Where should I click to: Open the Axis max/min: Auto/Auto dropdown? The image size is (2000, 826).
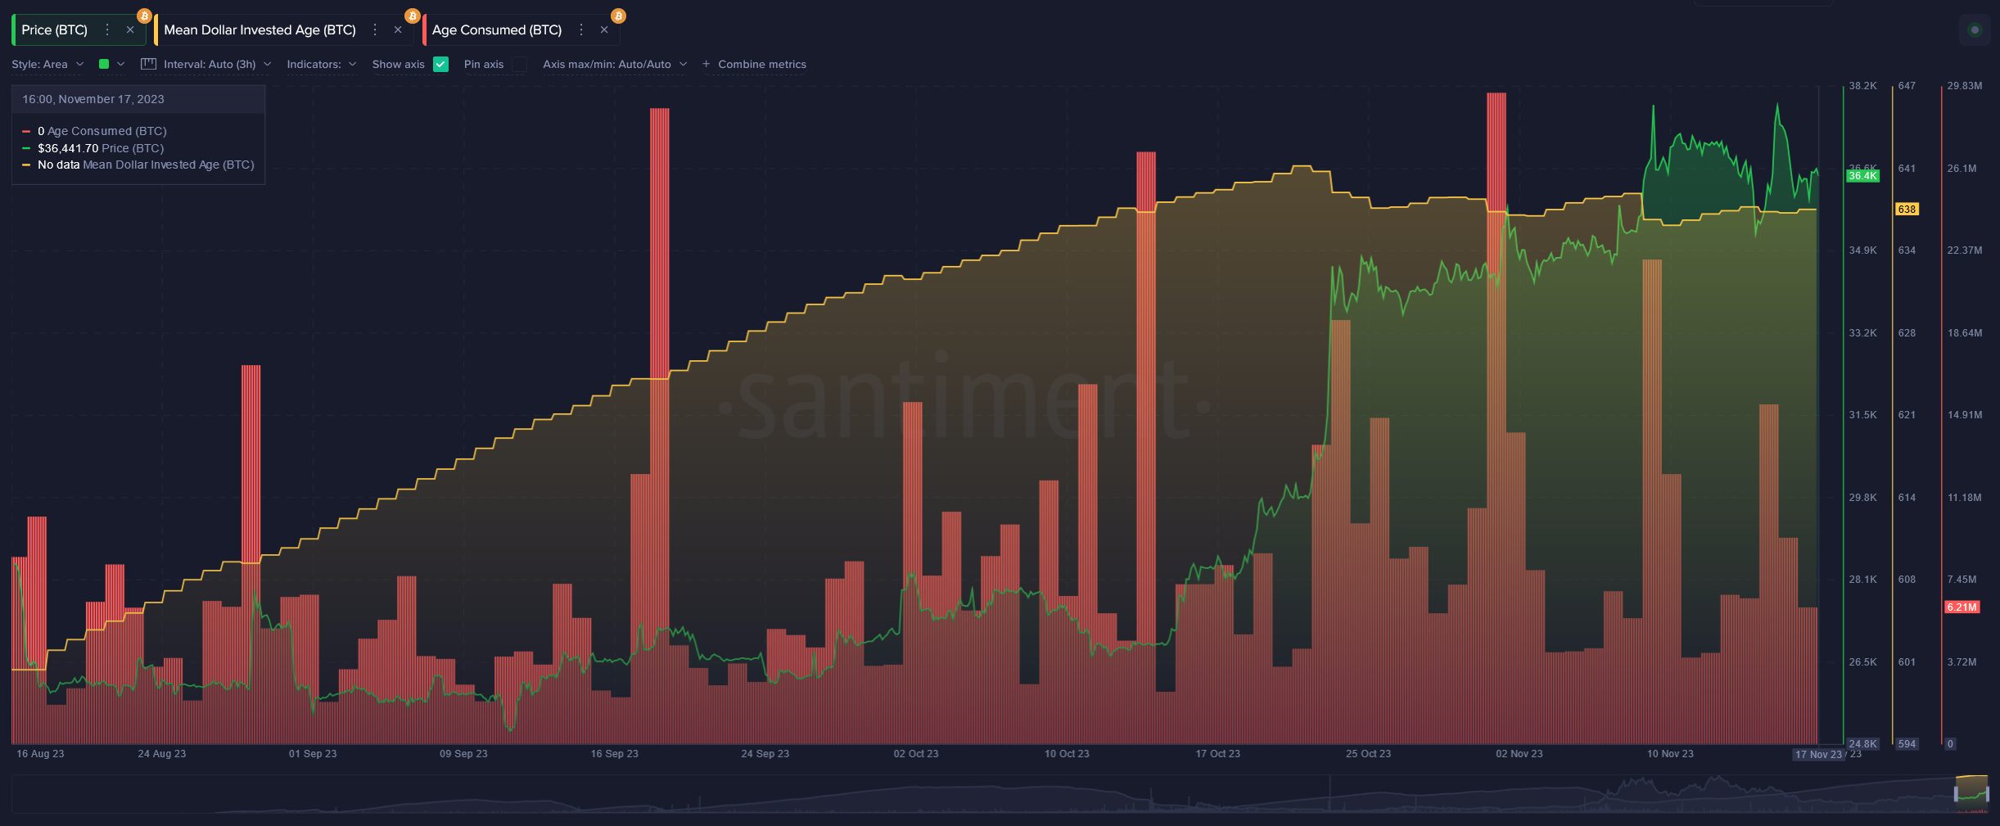(x=615, y=64)
